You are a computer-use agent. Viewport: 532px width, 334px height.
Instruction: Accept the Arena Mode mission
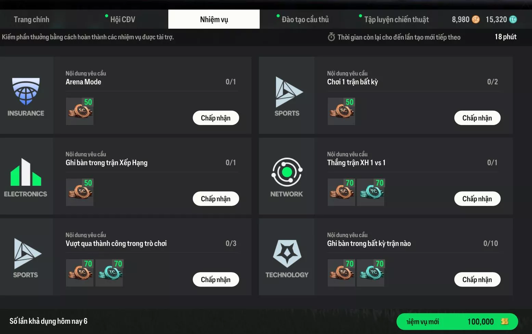point(216,118)
